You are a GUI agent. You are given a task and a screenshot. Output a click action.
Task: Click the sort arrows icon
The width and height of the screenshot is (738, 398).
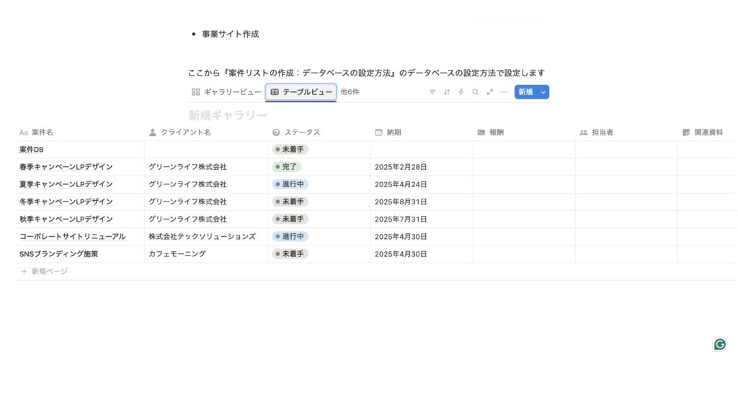click(x=447, y=92)
